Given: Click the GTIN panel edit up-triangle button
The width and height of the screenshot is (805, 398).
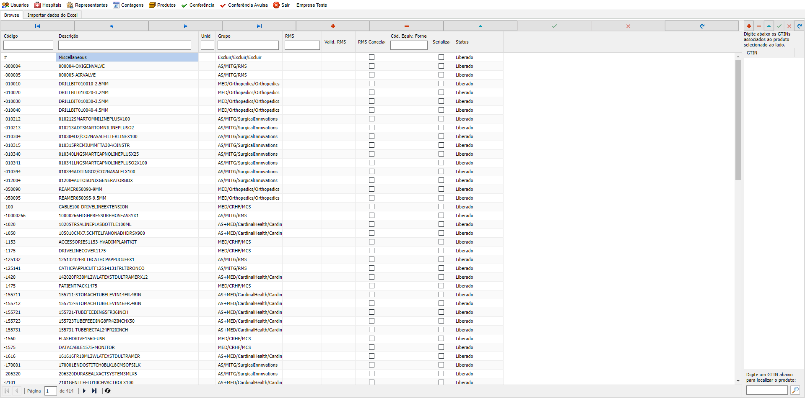Looking at the screenshot, I should [x=769, y=26].
